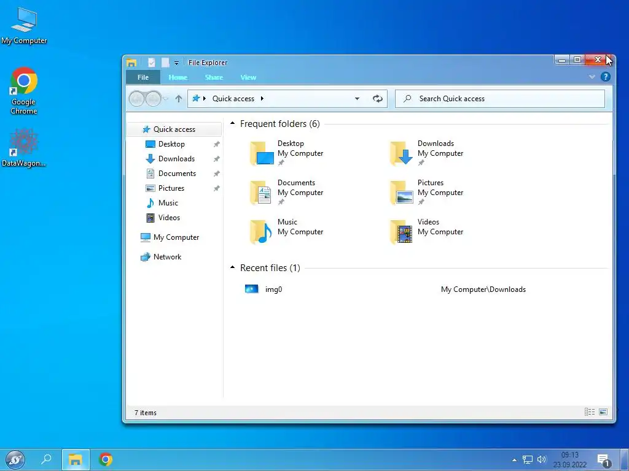Image resolution: width=629 pixels, height=471 pixels.
Task: Switch to Large icons view in status bar
Action: tap(603, 412)
